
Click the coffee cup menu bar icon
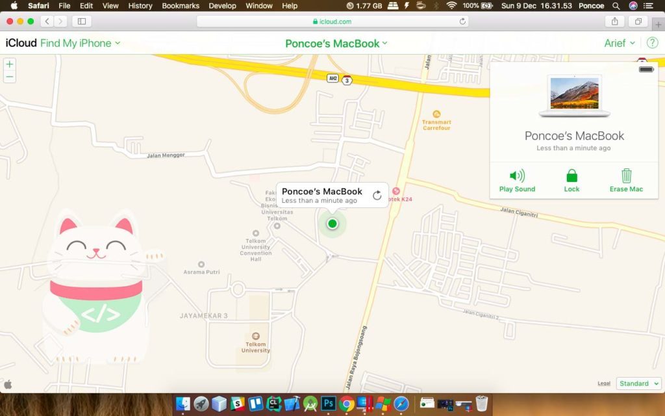pyautogui.click(x=421, y=6)
